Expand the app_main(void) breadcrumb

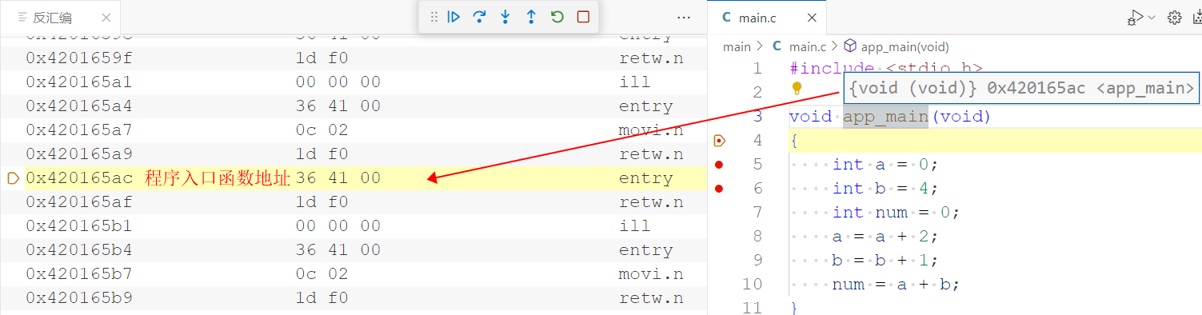click(897, 47)
